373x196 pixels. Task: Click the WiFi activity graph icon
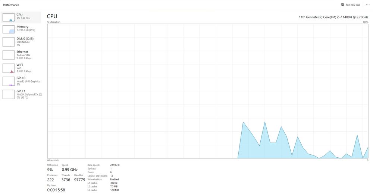9,68
